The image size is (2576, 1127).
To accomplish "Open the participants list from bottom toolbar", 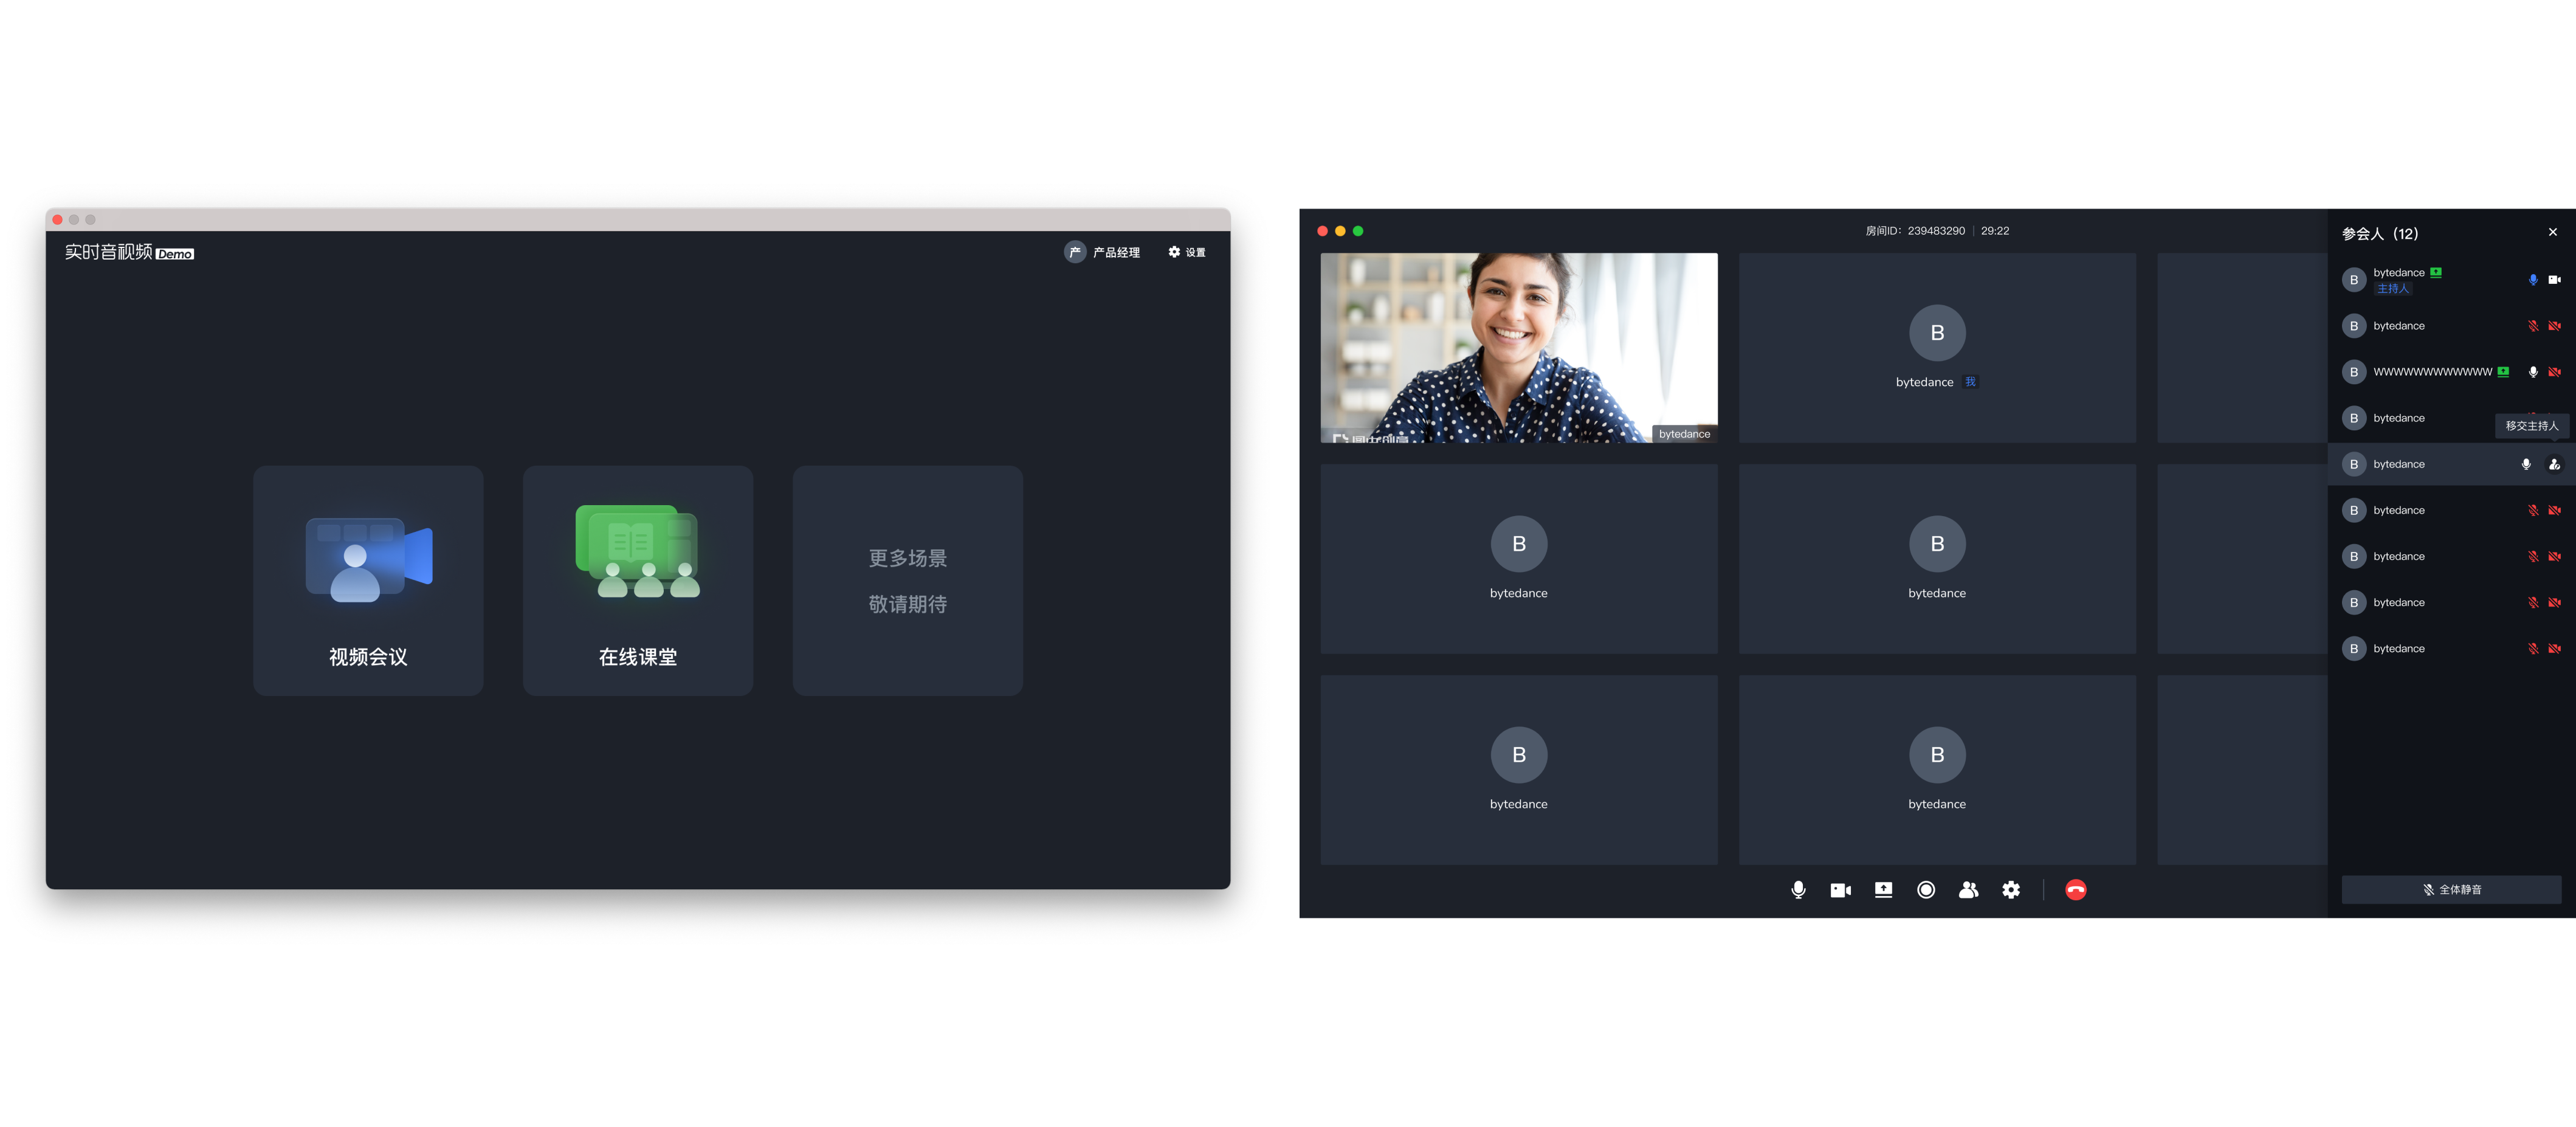I will click(x=1968, y=889).
